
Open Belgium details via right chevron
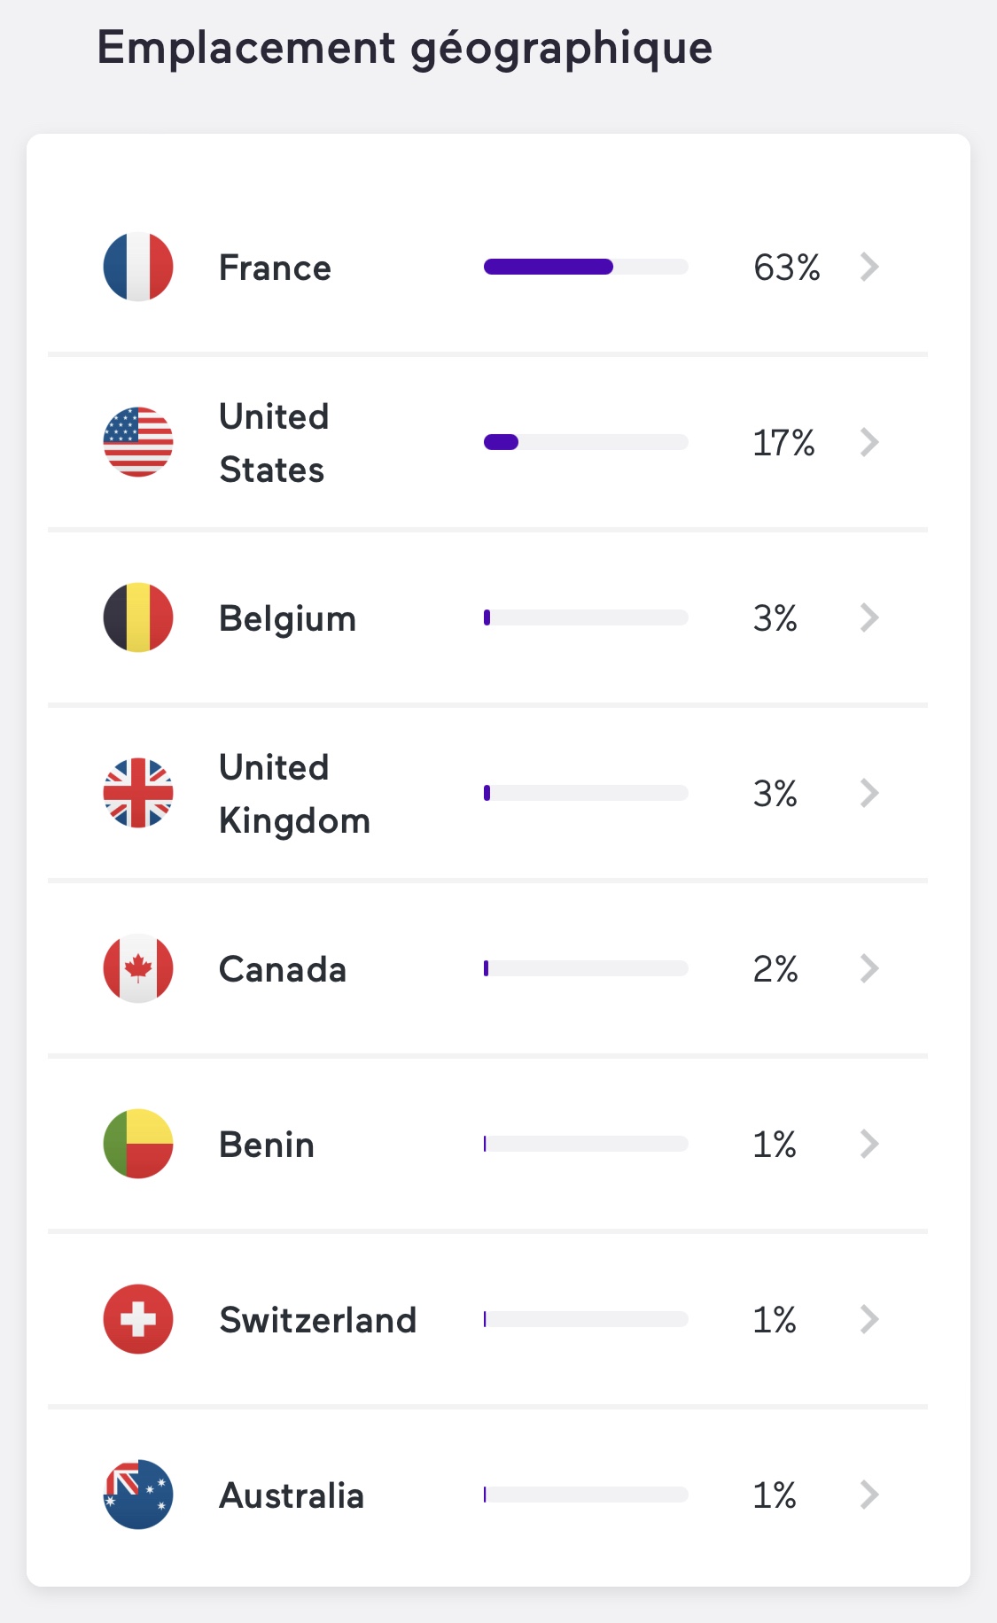869,617
